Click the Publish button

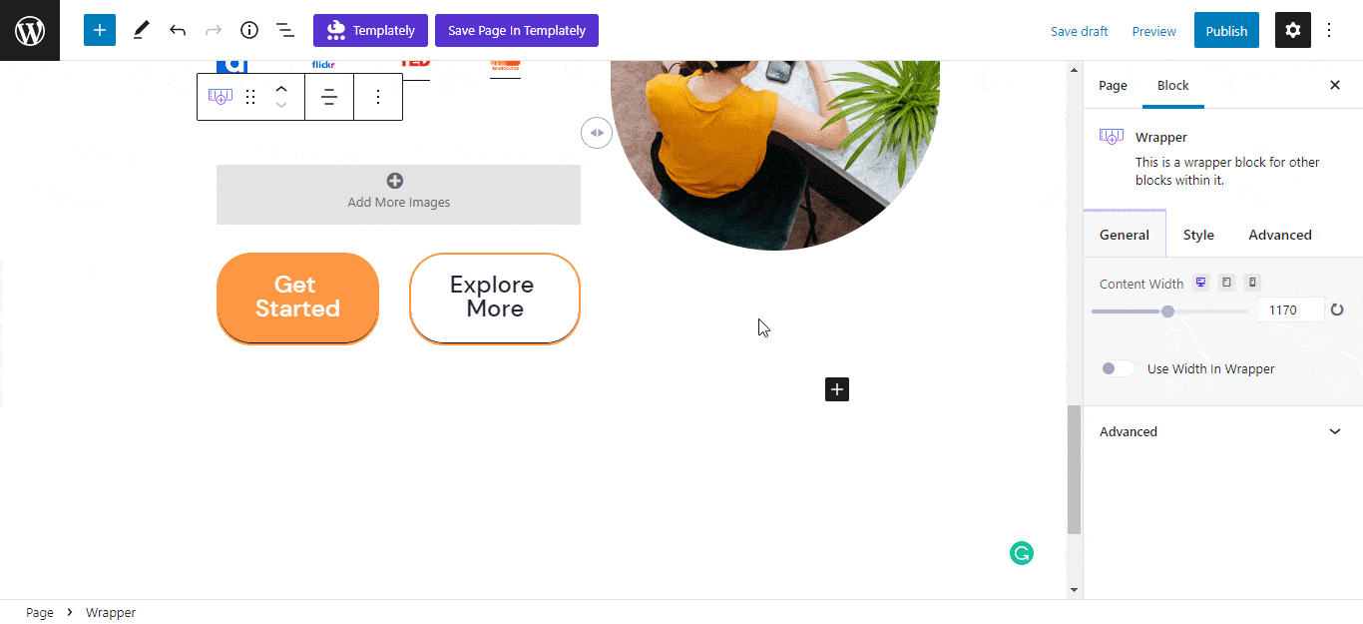point(1226,30)
